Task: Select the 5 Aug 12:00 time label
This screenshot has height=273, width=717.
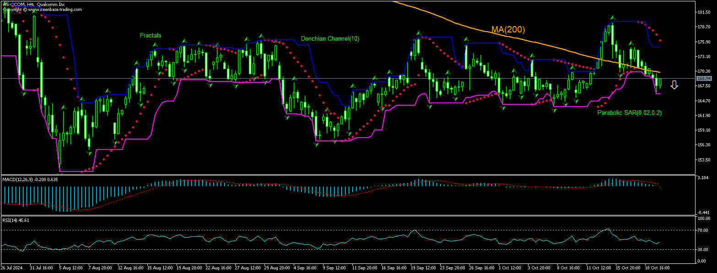Action: pos(70,267)
